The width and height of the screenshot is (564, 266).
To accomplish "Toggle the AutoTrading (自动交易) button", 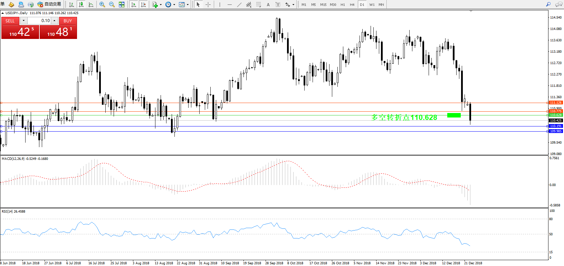I will click(x=49, y=4).
